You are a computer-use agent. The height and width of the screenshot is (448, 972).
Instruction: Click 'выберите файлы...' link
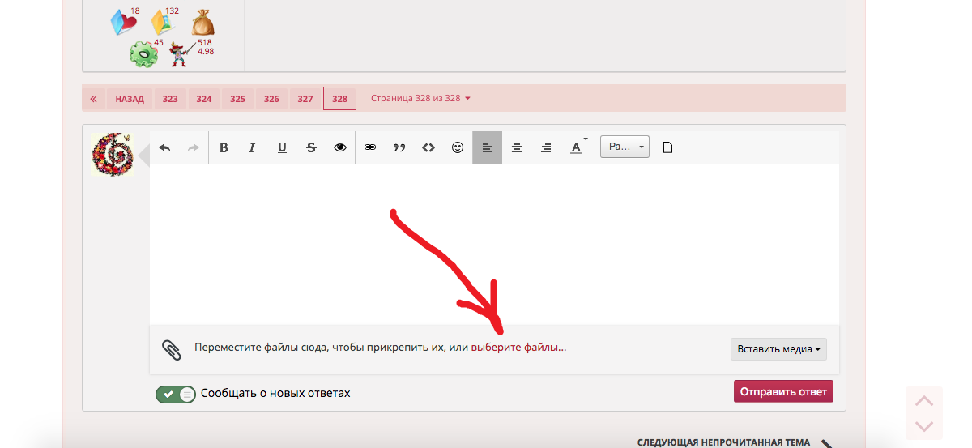518,348
